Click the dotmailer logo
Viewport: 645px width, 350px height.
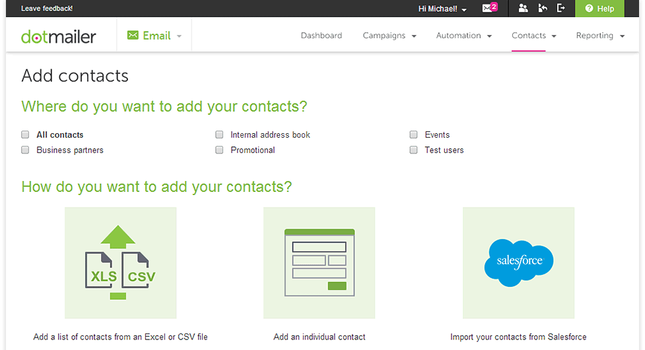(58, 36)
